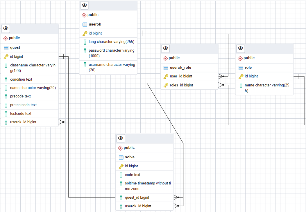
Task: Click column icon beside lang character varying
Action: pos(85,42)
